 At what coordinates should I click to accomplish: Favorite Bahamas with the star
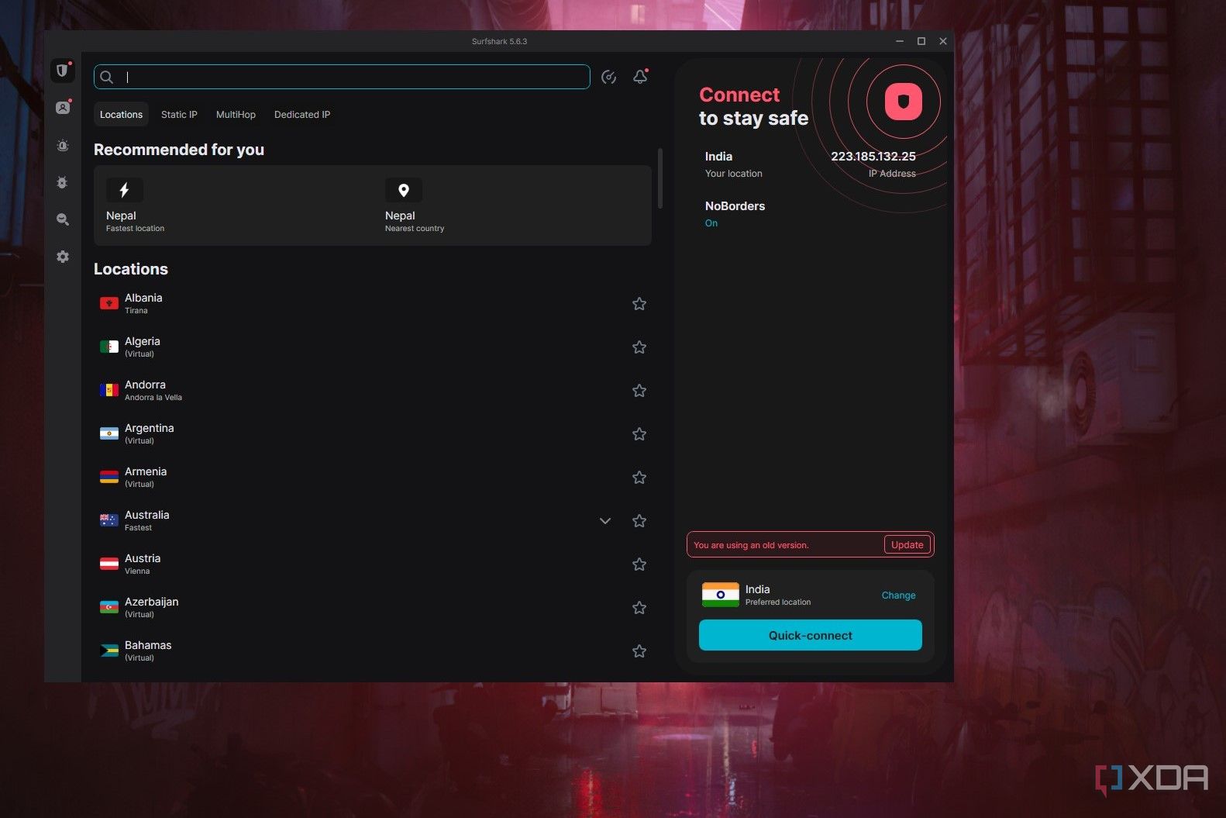tap(639, 651)
